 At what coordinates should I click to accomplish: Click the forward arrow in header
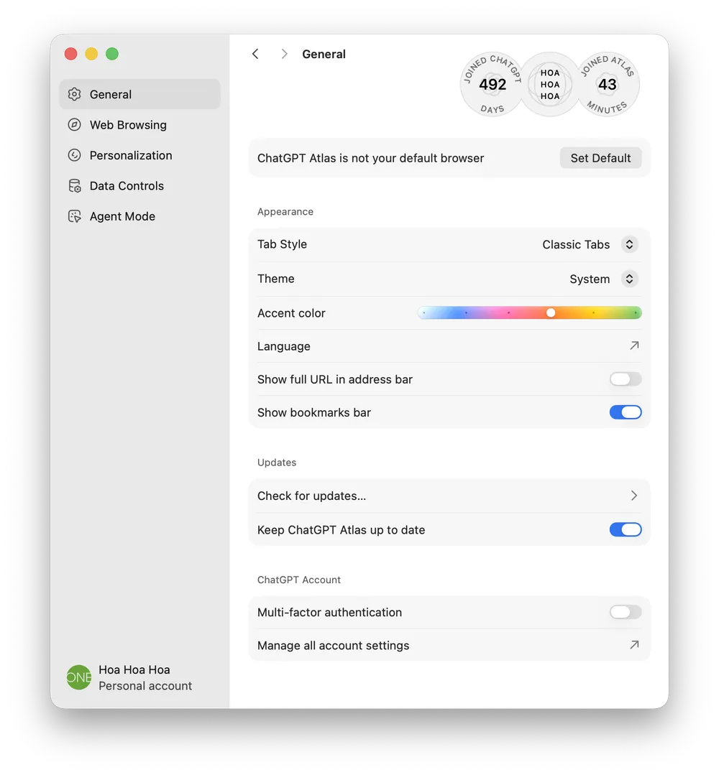click(x=284, y=54)
